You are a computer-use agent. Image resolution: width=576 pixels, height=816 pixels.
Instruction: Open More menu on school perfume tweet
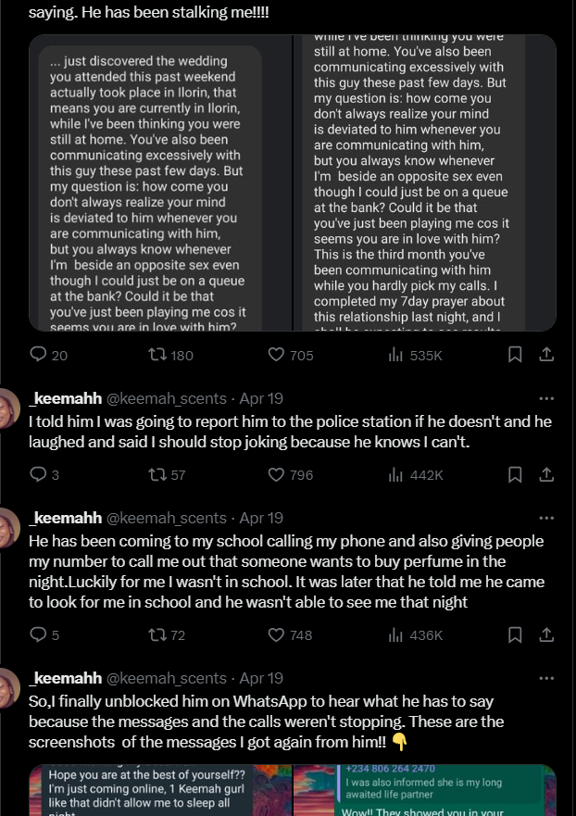click(546, 518)
